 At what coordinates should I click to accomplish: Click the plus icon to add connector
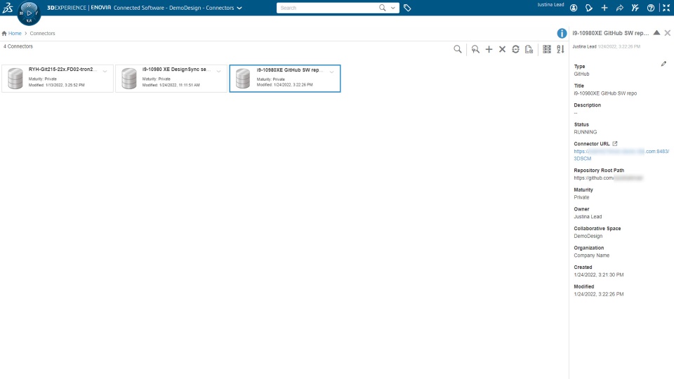pos(489,49)
